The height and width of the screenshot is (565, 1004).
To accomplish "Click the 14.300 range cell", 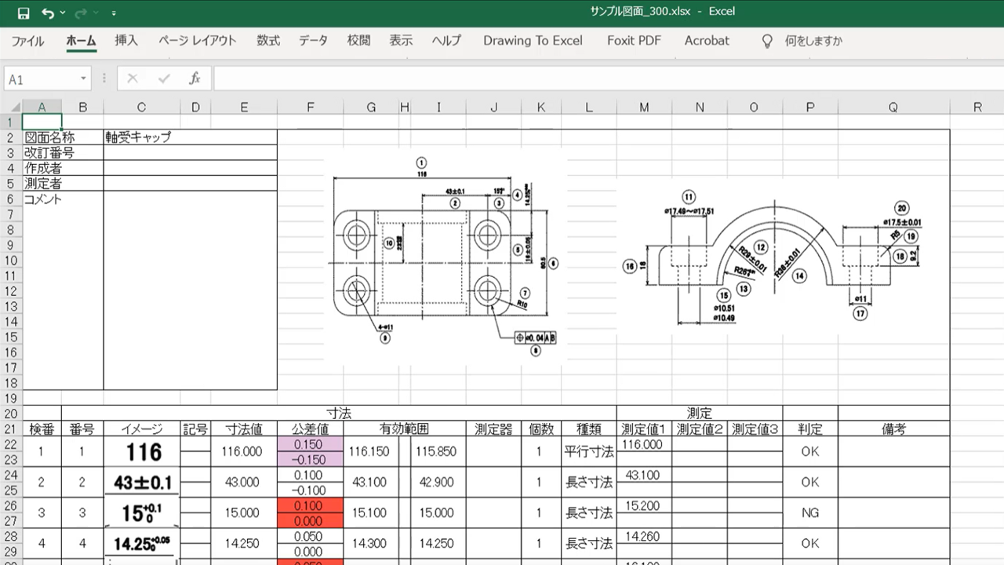I will pyautogui.click(x=369, y=544).
